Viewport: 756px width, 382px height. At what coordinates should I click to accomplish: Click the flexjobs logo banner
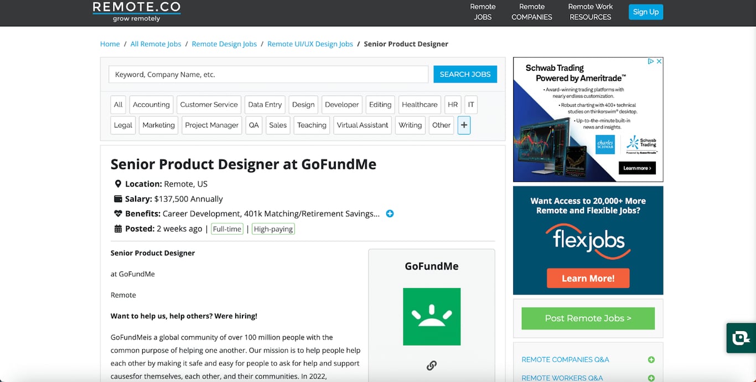[x=588, y=240]
